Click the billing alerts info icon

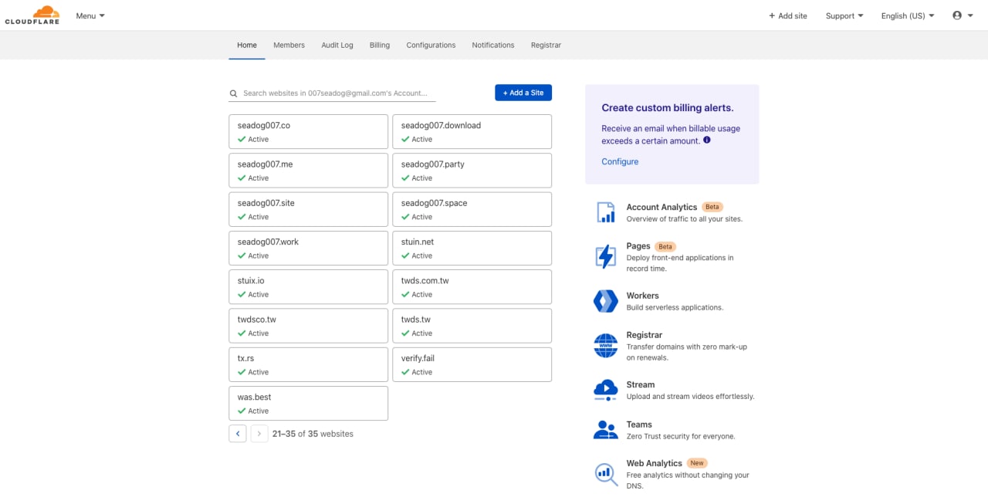[x=707, y=140]
